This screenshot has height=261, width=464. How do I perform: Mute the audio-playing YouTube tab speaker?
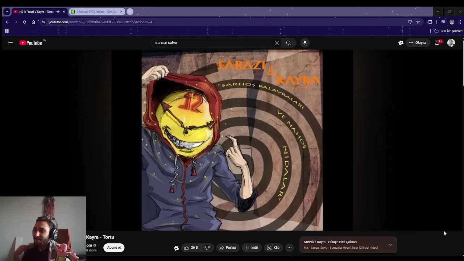58,12
